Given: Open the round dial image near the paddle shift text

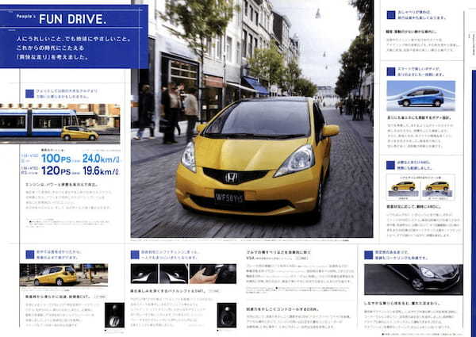Looking at the screenshot, I should pos(227,315).
